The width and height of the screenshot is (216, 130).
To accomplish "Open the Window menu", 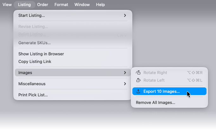I will pos(82,4).
